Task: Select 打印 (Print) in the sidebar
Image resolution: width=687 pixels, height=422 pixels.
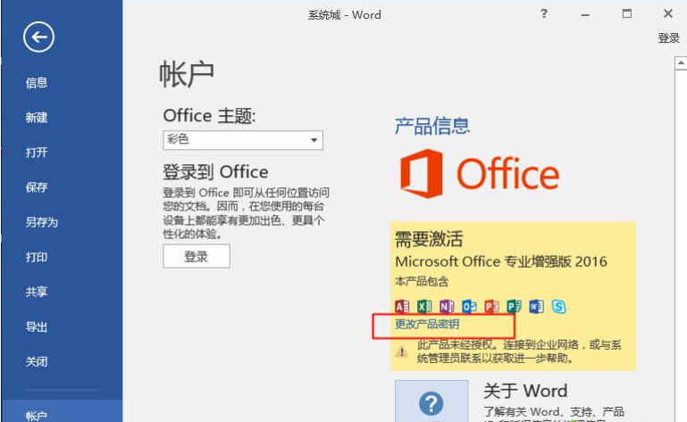Action: (37, 257)
